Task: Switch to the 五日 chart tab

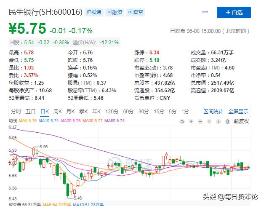Action: [30, 112]
